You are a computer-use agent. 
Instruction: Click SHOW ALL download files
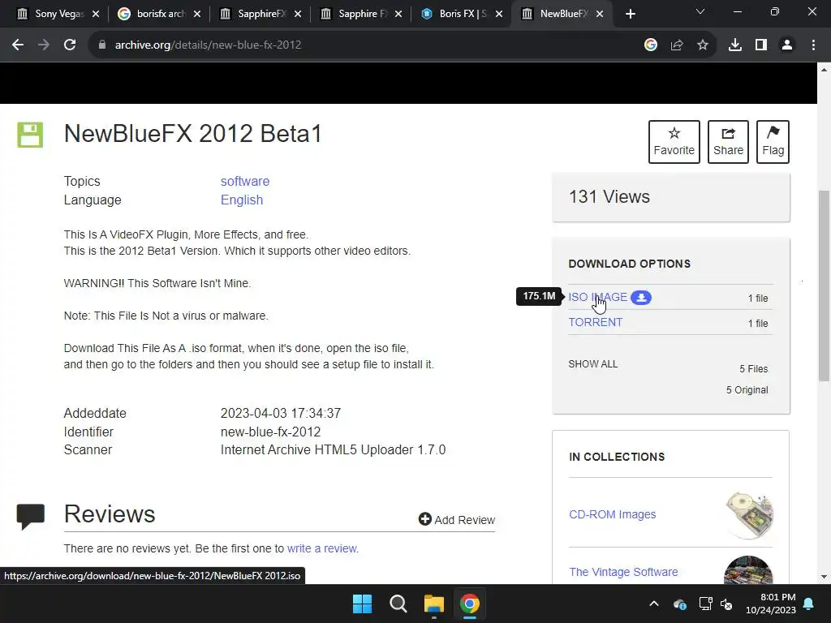coord(592,364)
